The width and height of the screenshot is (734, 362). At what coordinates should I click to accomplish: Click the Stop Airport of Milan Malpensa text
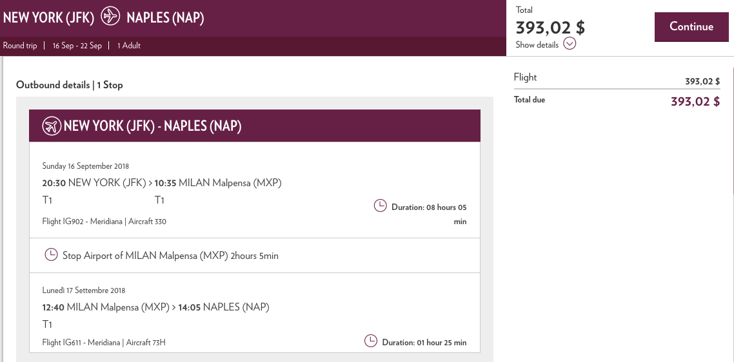pos(170,256)
